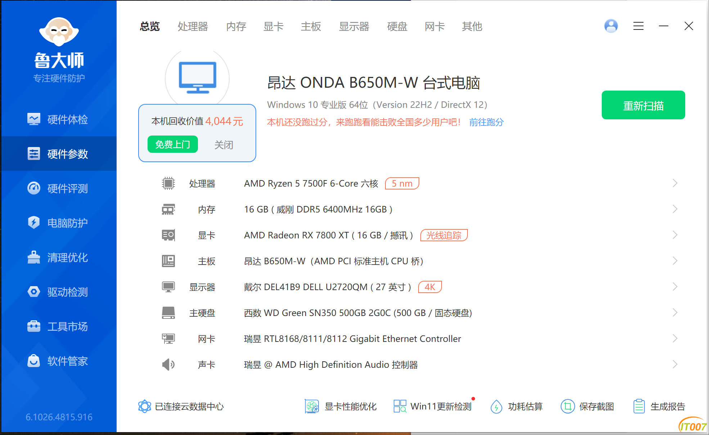The image size is (709, 435).
Task: Click the 网卡 network adapter icon
Action: (x=168, y=339)
